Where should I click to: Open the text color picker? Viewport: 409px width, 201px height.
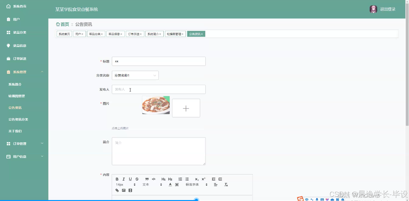170,185
